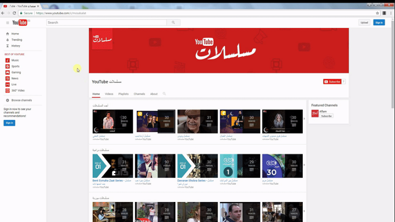The width and height of the screenshot is (395, 222).
Task: Click the Music channel icon
Action: [7, 60]
